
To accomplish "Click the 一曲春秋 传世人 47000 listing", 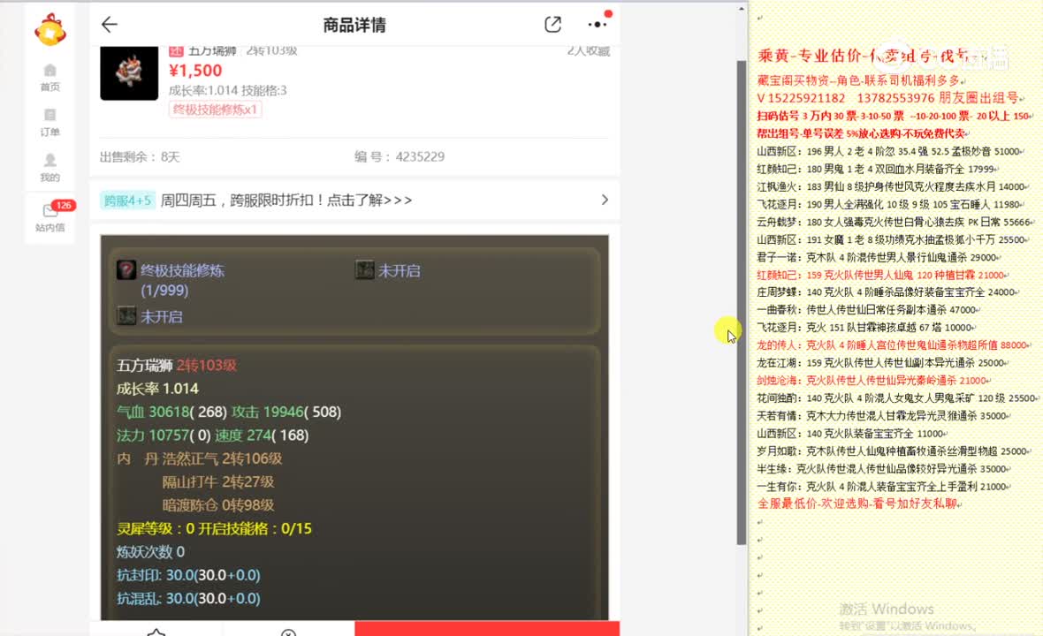I will (867, 310).
